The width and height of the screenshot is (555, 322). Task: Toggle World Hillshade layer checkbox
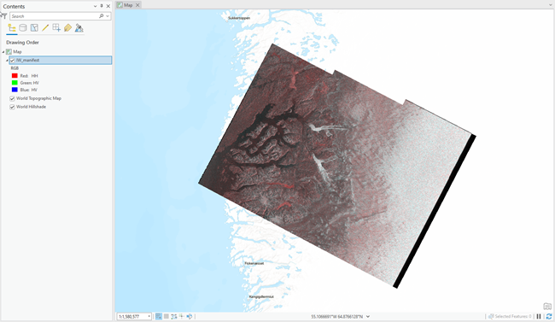coord(13,107)
